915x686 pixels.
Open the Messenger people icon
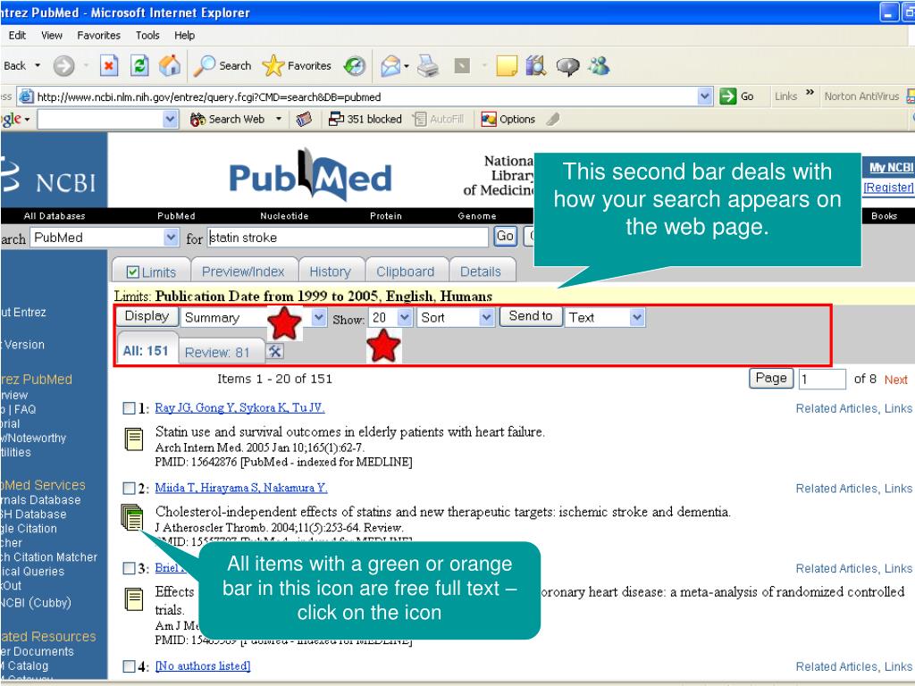point(599,66)
